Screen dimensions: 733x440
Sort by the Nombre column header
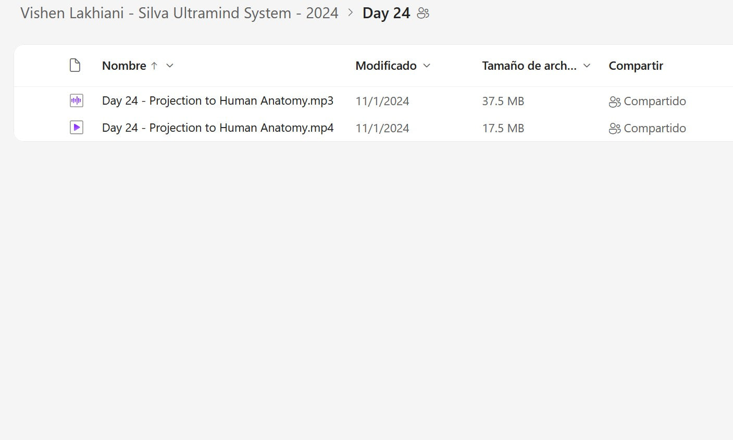124,66
